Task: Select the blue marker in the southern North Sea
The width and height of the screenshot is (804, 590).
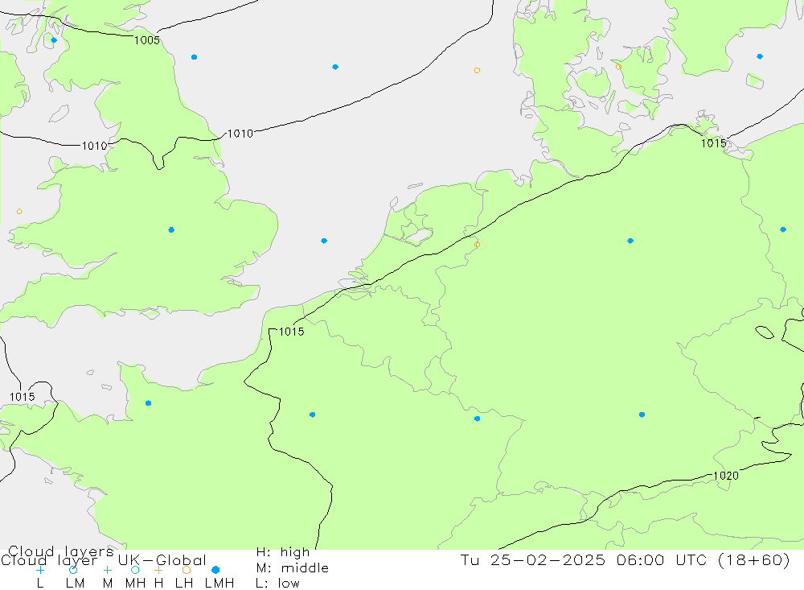Action: point(324,241)
